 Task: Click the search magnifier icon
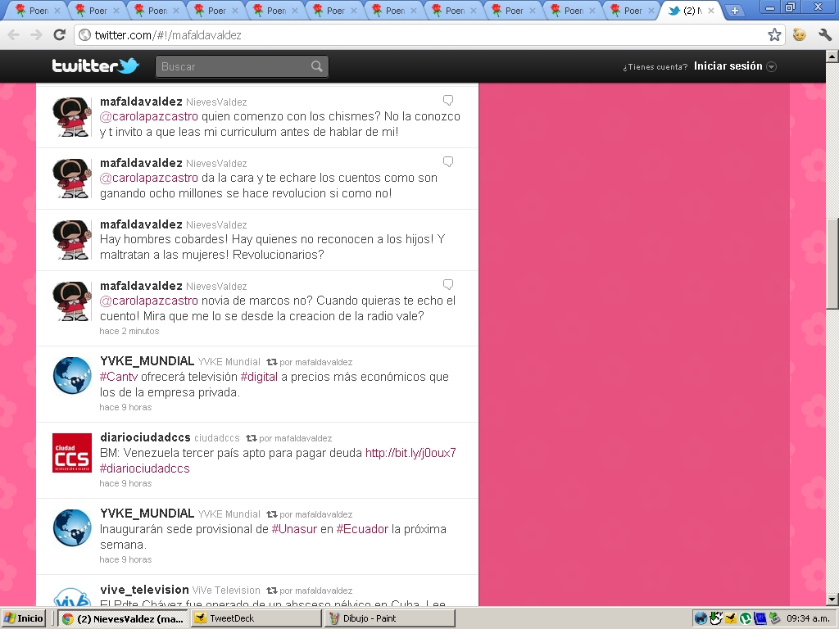click(x=317, y=66)
